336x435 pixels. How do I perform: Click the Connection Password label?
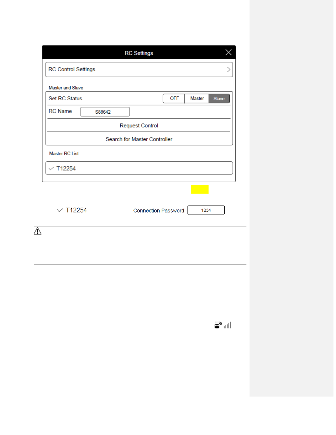tap(159, 211)
